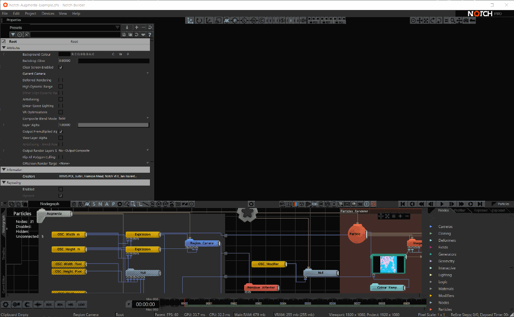Screen dimensions: 514x317
Task: Click the add preset plus icon
Action: [137, 28]
